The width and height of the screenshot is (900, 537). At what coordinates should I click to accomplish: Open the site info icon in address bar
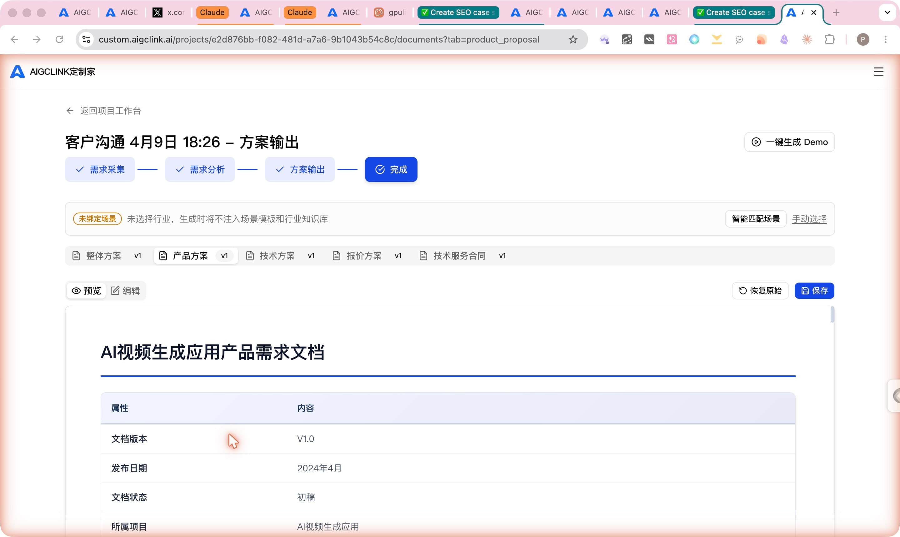pos(87,39)
